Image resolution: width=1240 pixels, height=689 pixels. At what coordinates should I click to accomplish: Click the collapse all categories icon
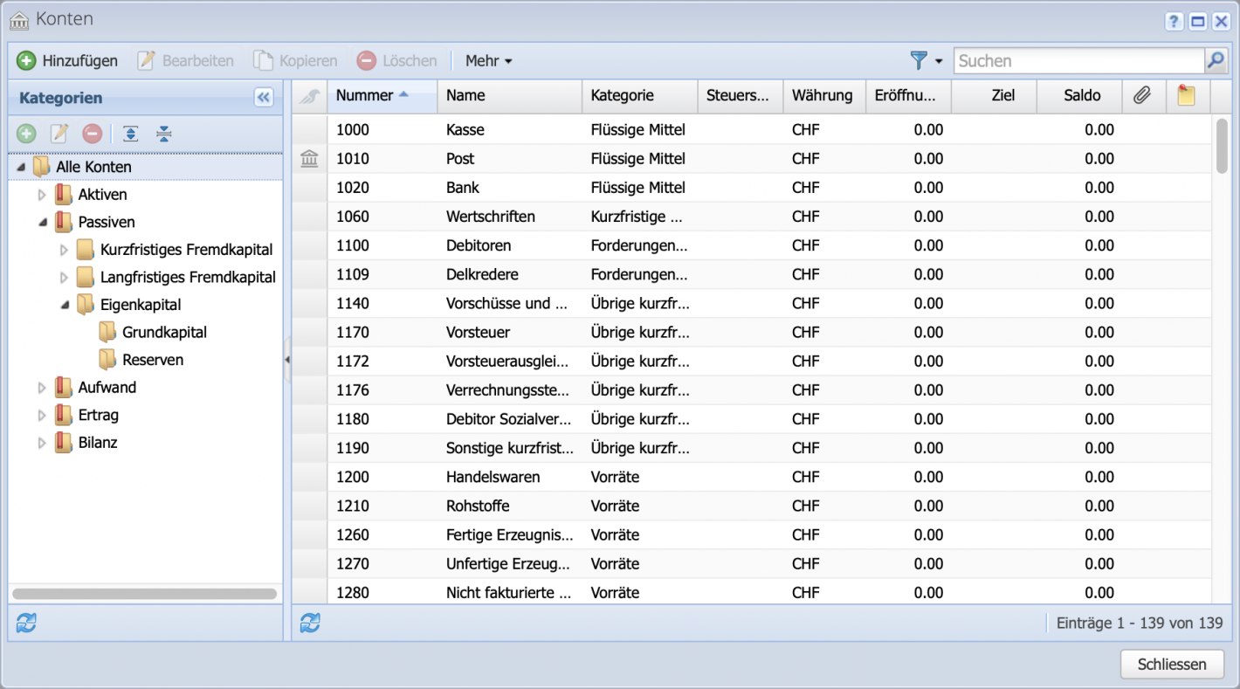[163, 133]
